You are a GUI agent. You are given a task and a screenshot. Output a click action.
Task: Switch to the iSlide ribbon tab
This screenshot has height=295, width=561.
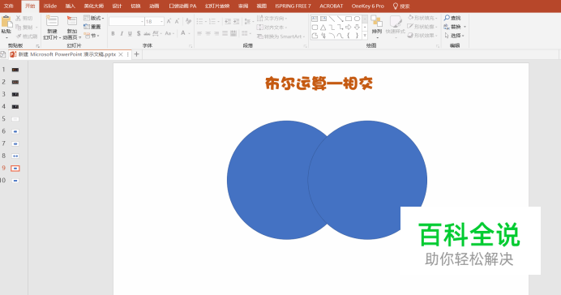pos(50,6)
